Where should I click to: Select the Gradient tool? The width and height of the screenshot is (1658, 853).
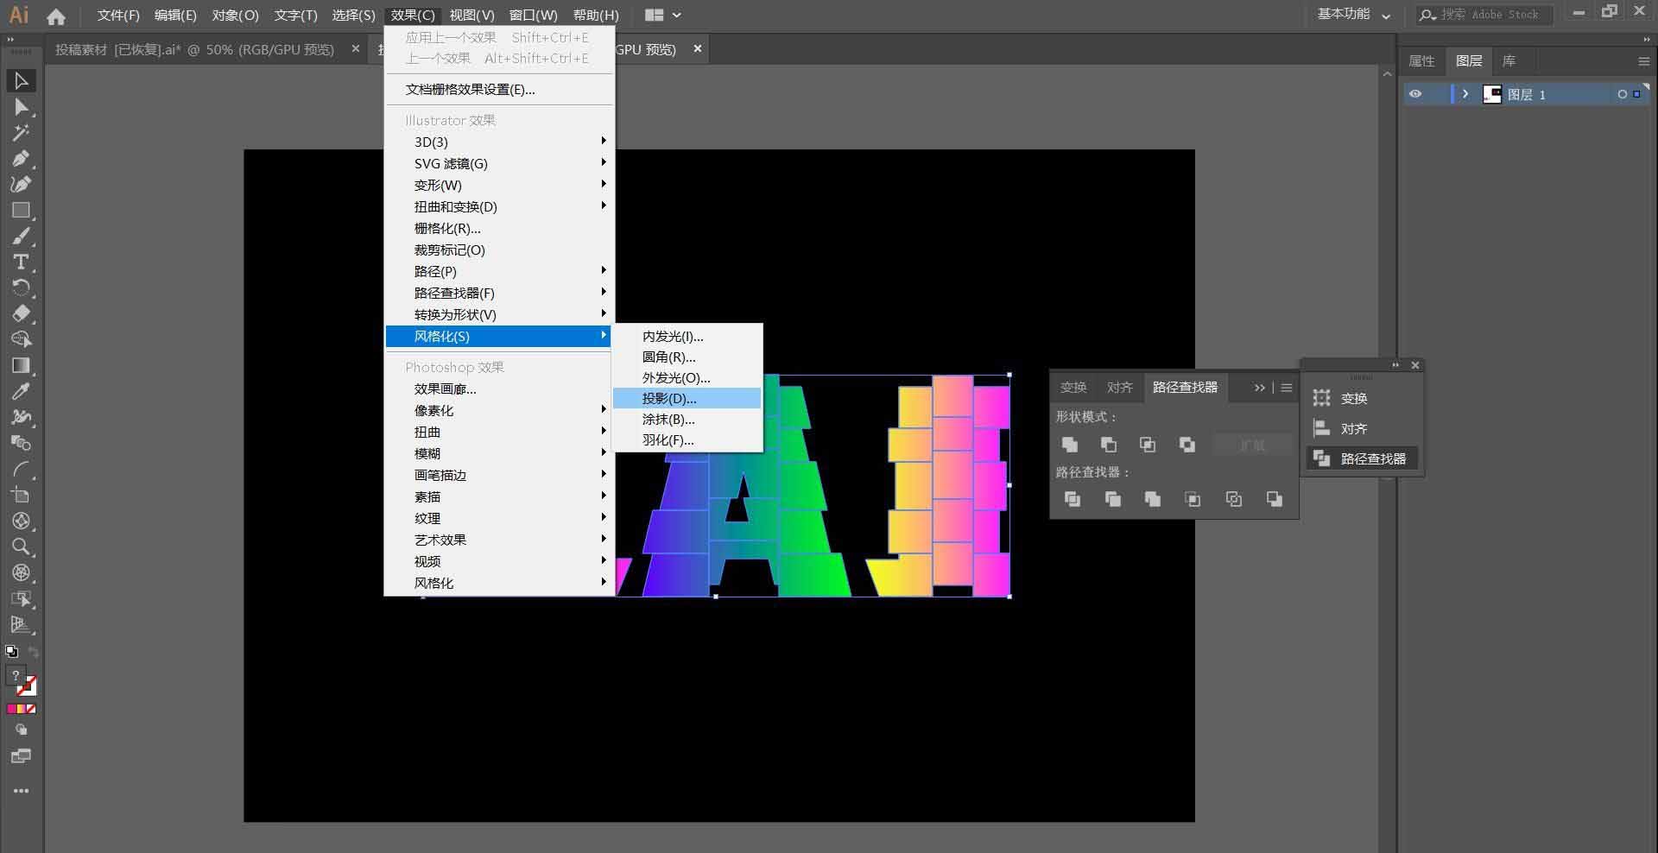tap(22, 365)
